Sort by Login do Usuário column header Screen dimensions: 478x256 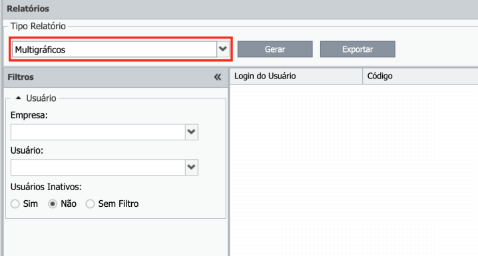(x=296, y=76)
